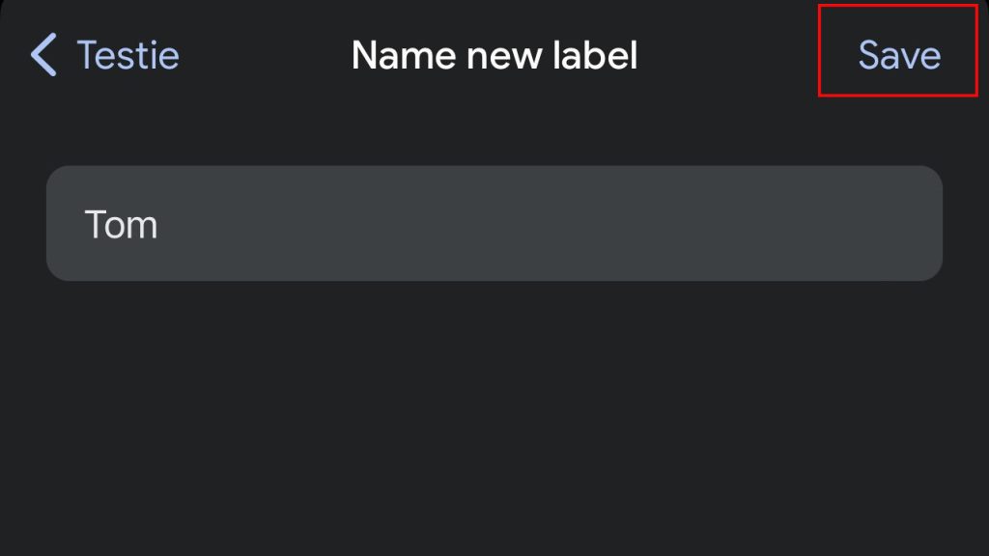The image size is (989, 556).
Task: Tap the left-pointing arrow beside Testie
Action: pyautogui.click(x=42, y=55)
